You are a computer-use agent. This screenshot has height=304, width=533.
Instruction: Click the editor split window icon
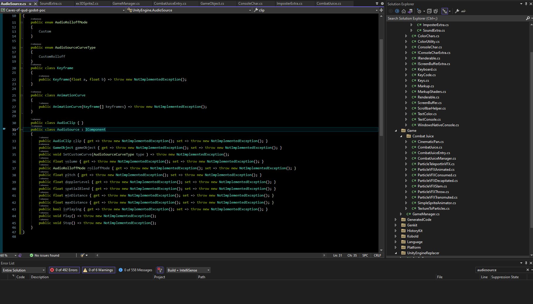[381, 10]
